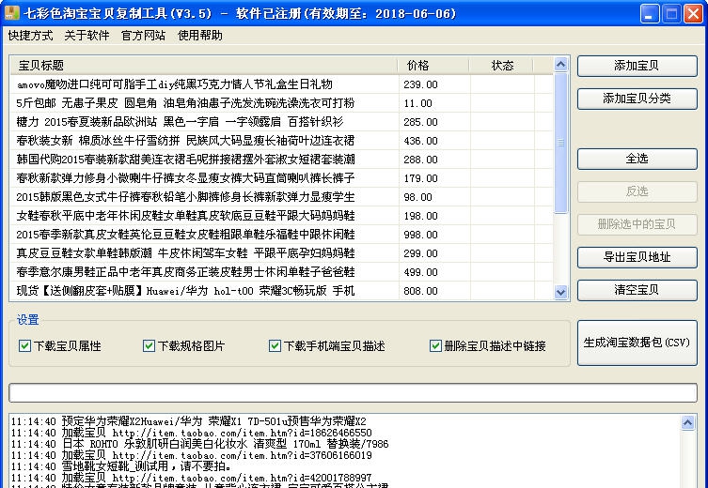708x488 pixels.
Task: Click the app icon in title bar
Action: (x=11, y=13)
